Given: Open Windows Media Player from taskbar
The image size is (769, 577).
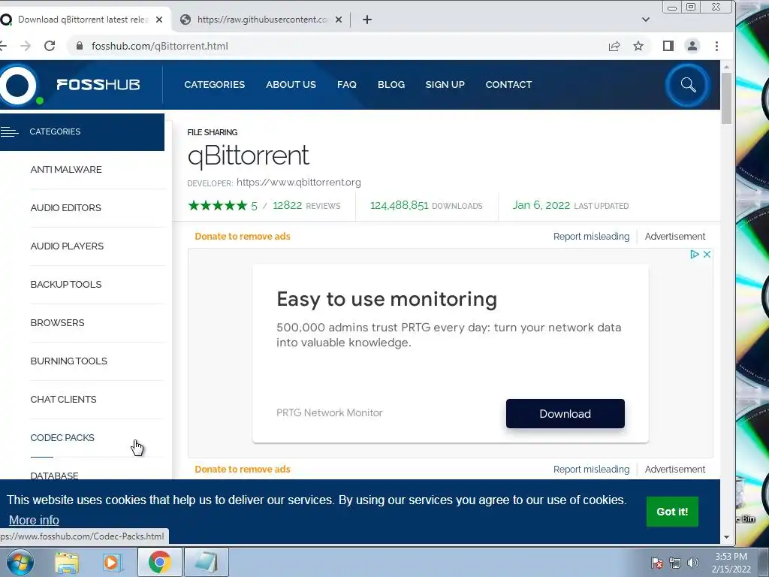Looking at the screenshot, I should point(113,562).
